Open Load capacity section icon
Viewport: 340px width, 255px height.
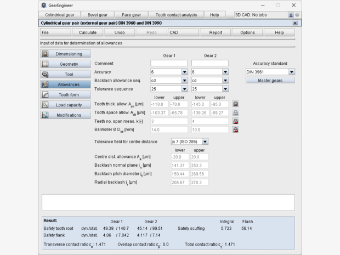click(x=46, y=105)
